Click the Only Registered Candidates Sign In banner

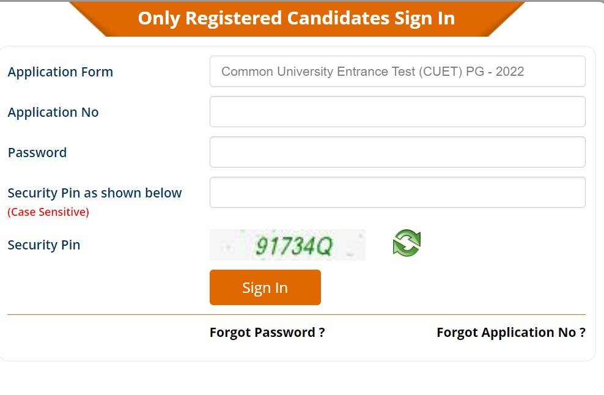(296, 18)
